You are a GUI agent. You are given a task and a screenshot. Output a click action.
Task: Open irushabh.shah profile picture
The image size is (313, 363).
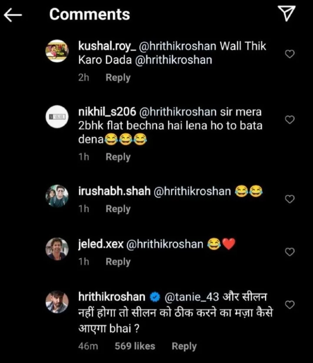(57, 197)
